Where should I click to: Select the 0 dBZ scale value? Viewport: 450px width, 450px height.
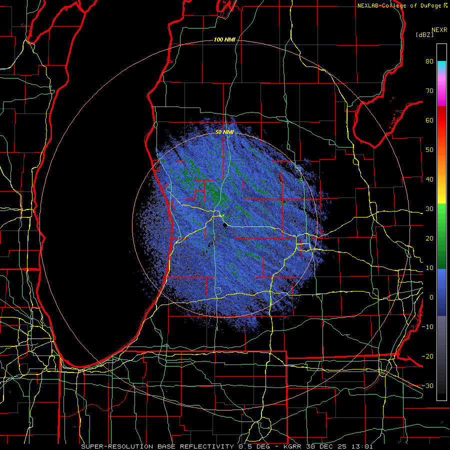431,297
